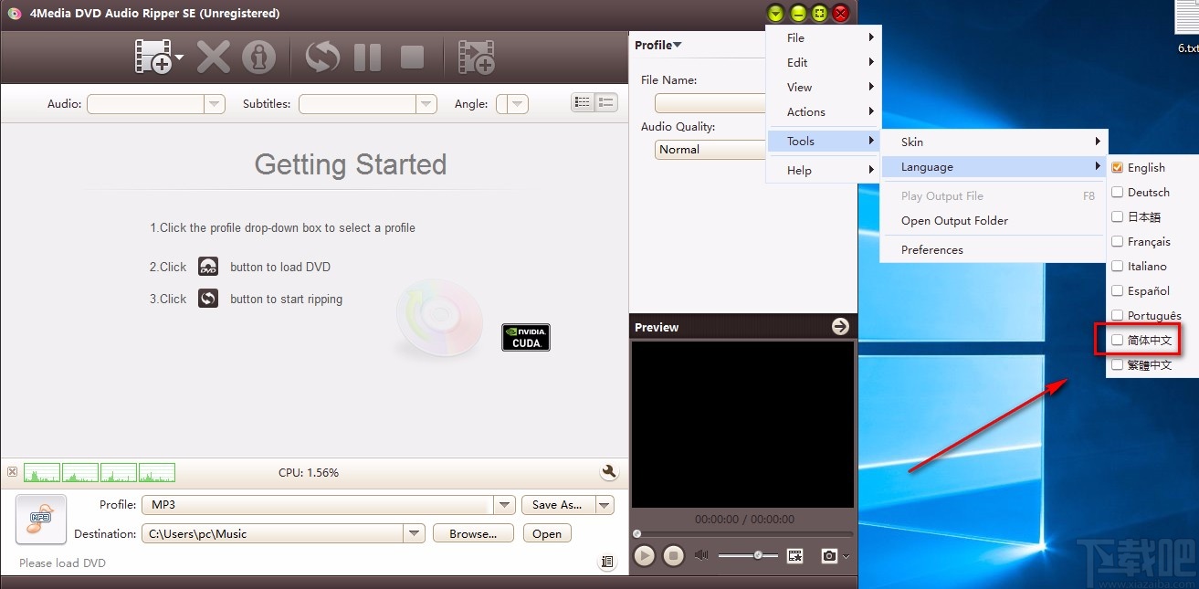
Task: Click the Destination path field
Action: pos(273,533)
